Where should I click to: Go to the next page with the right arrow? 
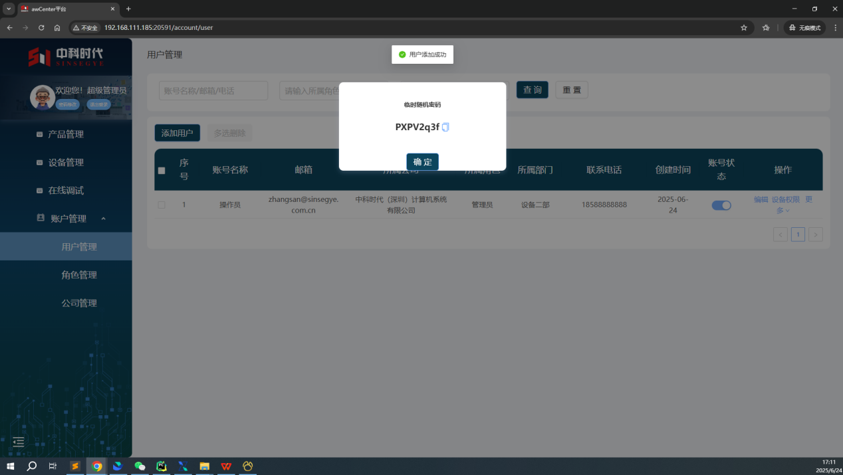coord(815,234)
